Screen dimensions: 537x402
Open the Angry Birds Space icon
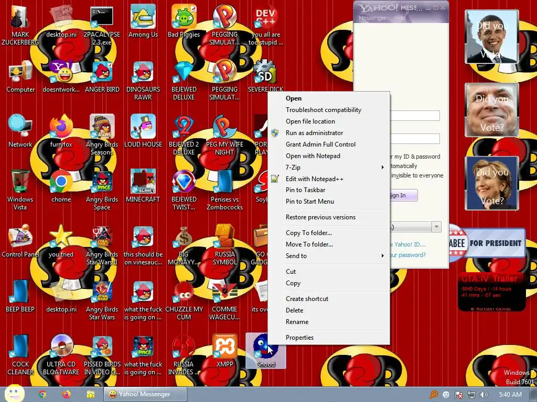(102, 189)
